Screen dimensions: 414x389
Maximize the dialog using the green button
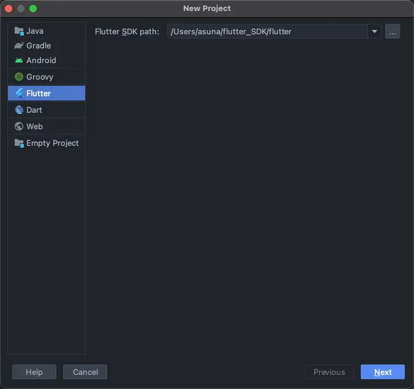click(x=33, y=9)
